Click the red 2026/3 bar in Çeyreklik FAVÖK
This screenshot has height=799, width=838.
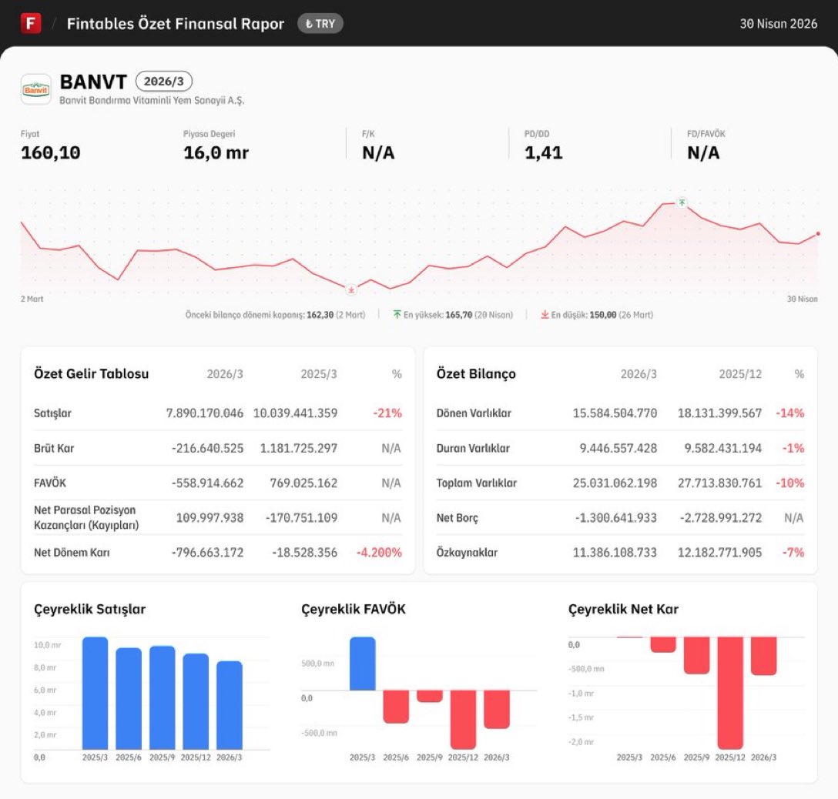click(x=497, y=709)
